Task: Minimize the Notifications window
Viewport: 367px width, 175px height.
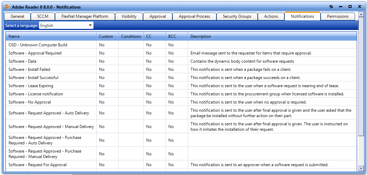Action: 341,7
